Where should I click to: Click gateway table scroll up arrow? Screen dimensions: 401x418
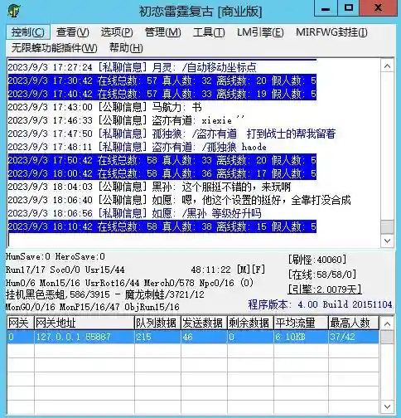point(387,323)
